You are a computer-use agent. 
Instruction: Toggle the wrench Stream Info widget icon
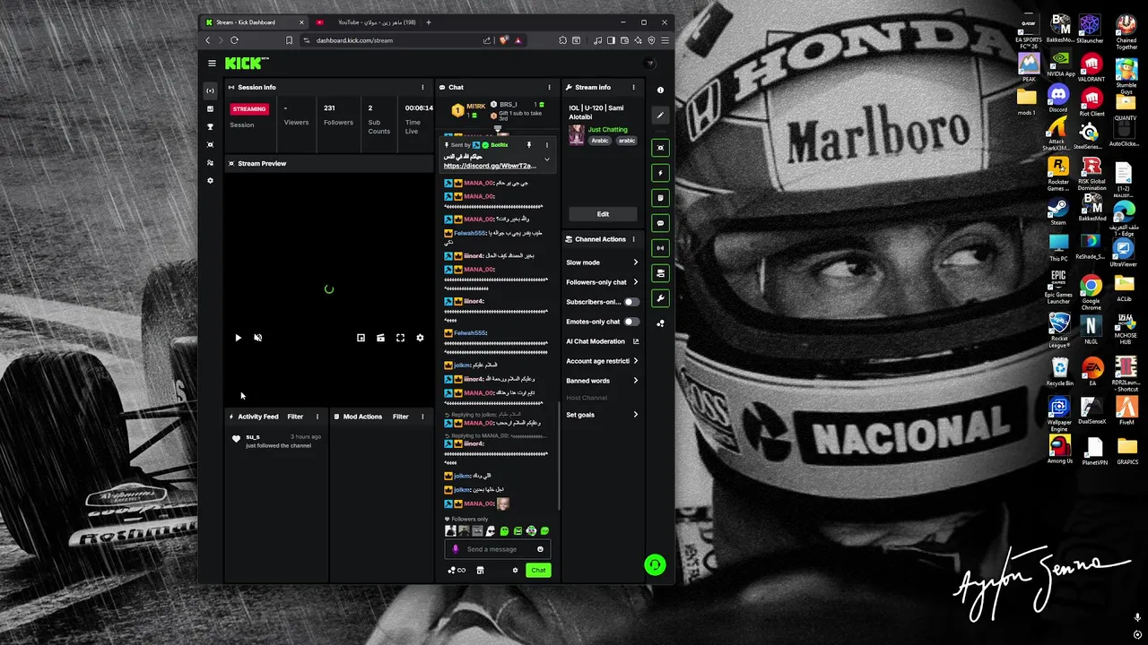click(660, 298)
